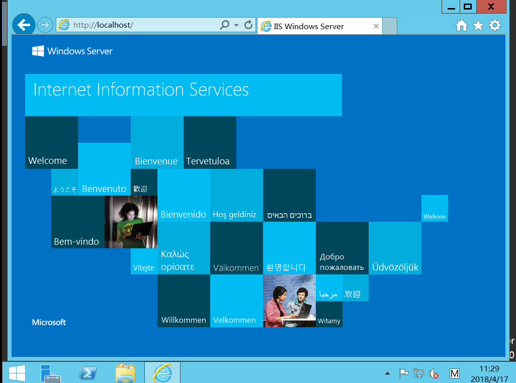Open a new blank tab

[x=390, y=26]
